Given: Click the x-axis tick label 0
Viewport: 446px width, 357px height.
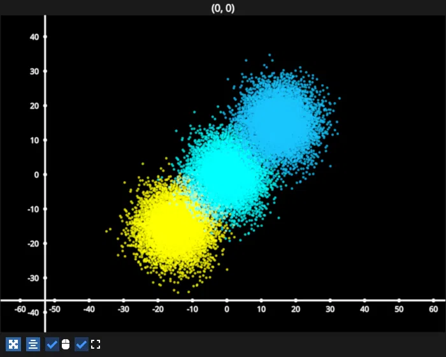Looking at the screenshot, I should (x=227, y=309).
